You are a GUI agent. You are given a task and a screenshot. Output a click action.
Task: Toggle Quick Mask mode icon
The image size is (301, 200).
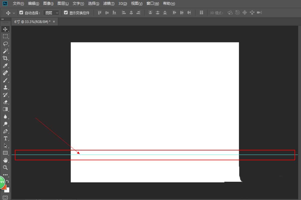pyautogui.click(x=5, y=198)
